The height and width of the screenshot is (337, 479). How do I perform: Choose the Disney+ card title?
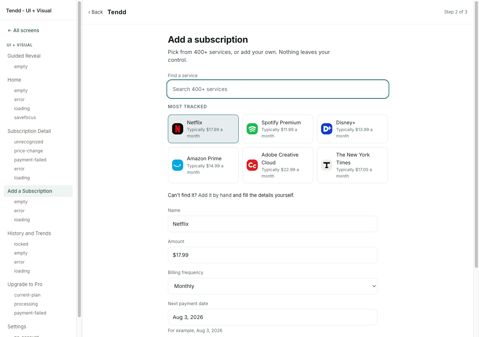tap(346, 122)
